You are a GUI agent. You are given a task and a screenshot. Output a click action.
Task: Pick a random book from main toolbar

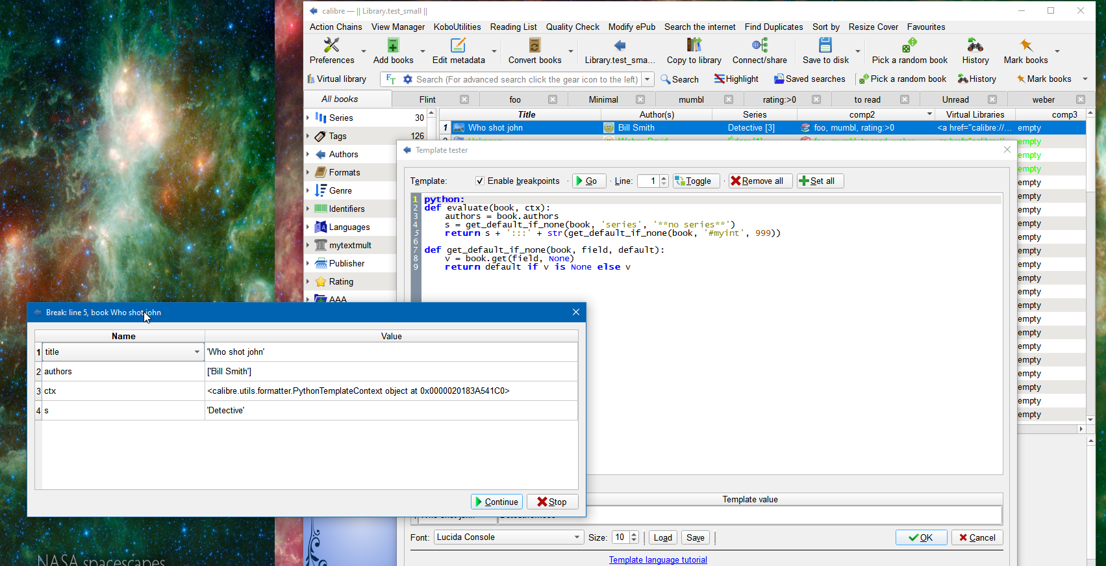click(x=909, y=51)
